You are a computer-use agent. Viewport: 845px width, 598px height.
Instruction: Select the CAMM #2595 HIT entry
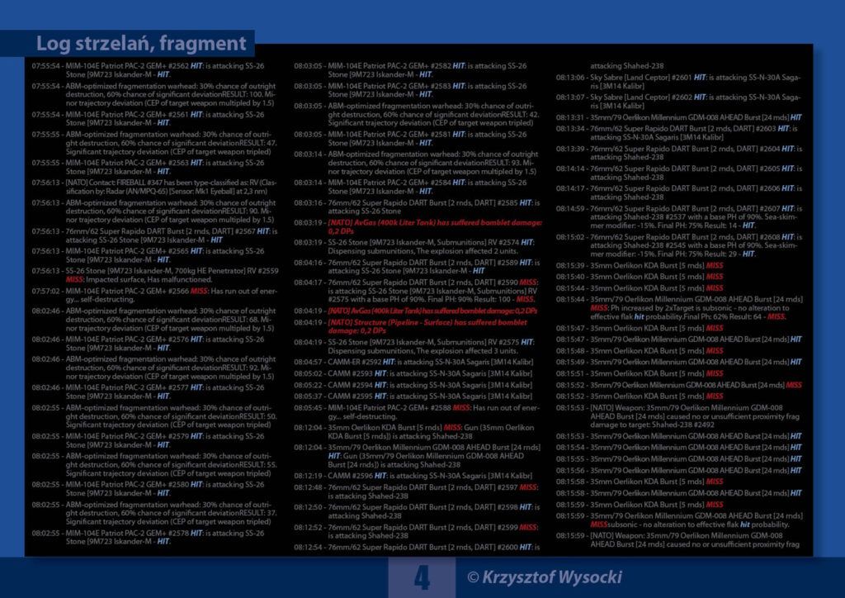click(x=413, y=396)
